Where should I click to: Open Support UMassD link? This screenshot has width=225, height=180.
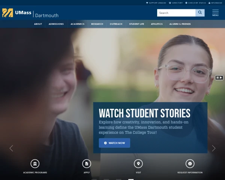point(156,3)
